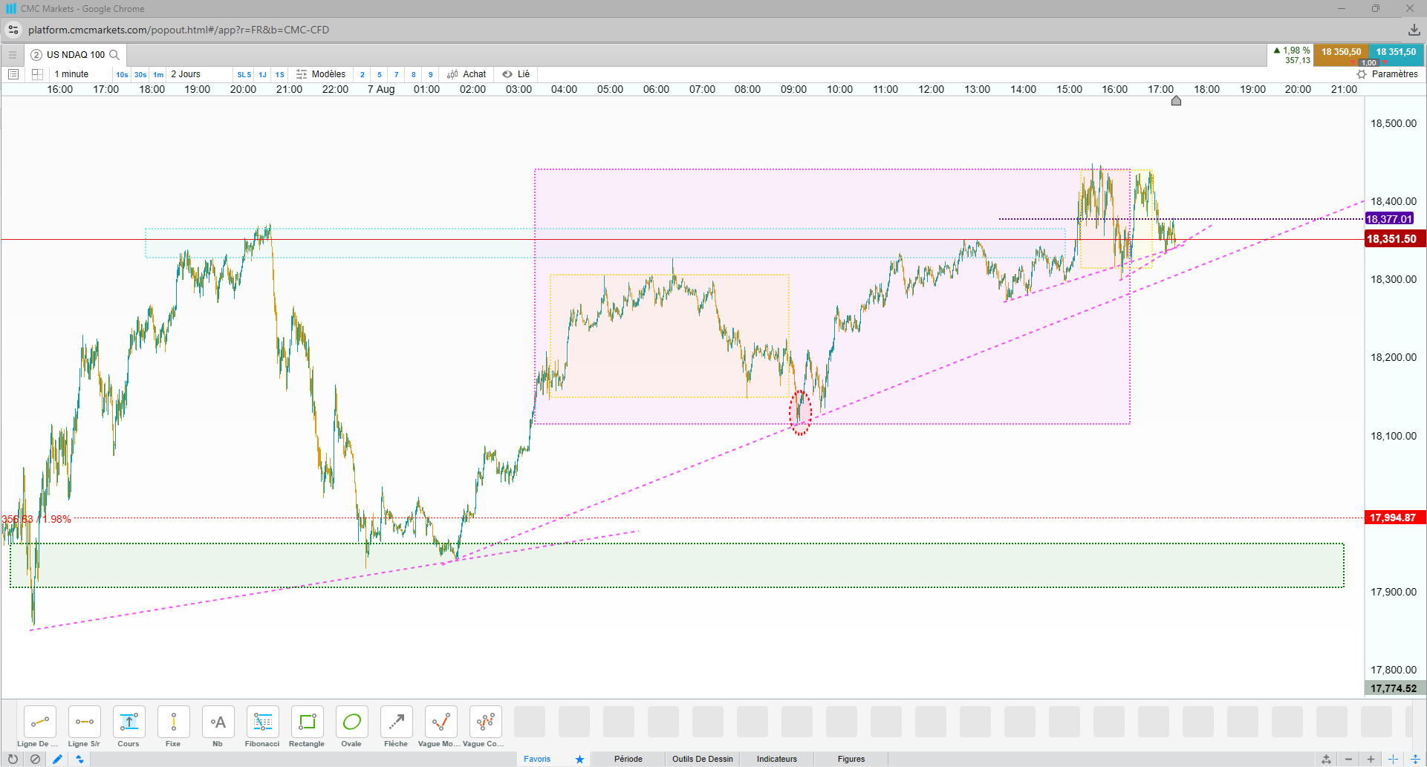Toggle the crosshair cursor icon
Image resolution: width=1427 pixels, height=767 pixels.
pyautogui.click(x=1393, y=759)
